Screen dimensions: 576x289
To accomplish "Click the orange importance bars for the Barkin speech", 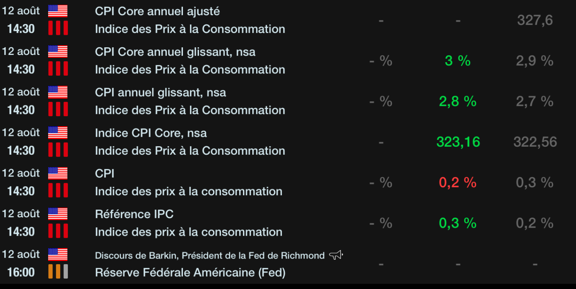I will click(x=58, y=272).
